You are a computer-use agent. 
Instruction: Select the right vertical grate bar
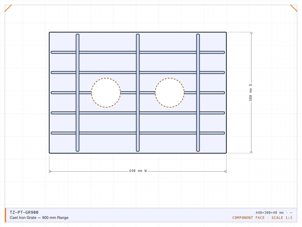pyautogui.click(x=198, y=93)
